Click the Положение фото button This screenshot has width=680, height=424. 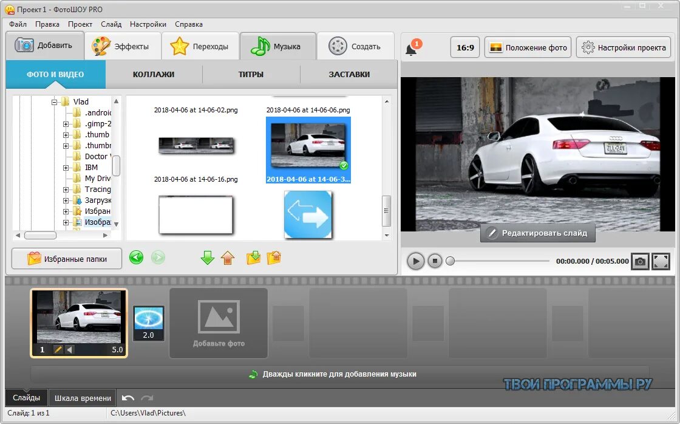pyautogui.click(x=528, y=47)
